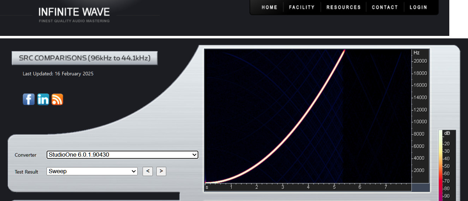Click the SRC Comparisons heading banner
468x201 pixels.
pyautogui.click(x=84, y=58)
